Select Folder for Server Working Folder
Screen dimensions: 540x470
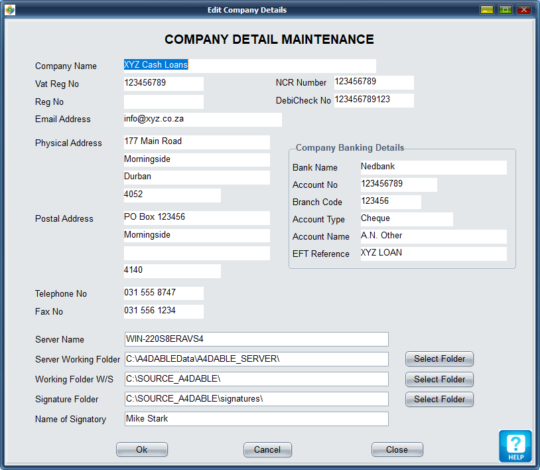[x=439, y=359]
